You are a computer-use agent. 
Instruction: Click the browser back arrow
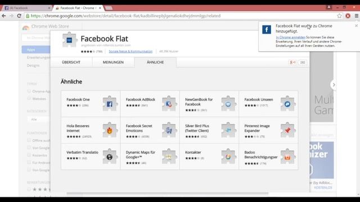(4, 16)
